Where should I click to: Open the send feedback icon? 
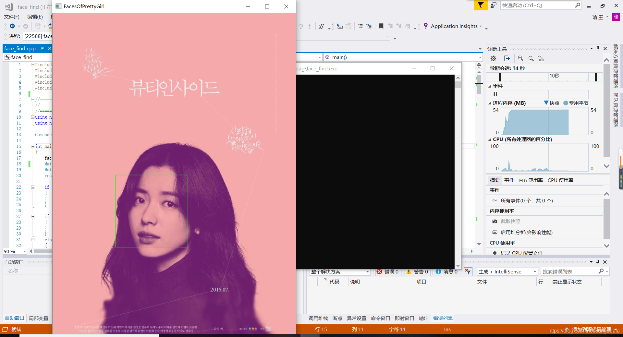(x=493, y=5)
